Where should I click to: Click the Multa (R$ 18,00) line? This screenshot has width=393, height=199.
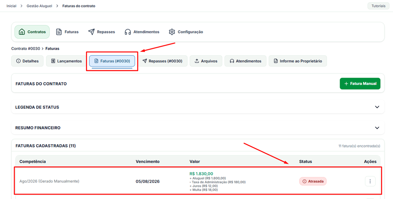point(203,190)
